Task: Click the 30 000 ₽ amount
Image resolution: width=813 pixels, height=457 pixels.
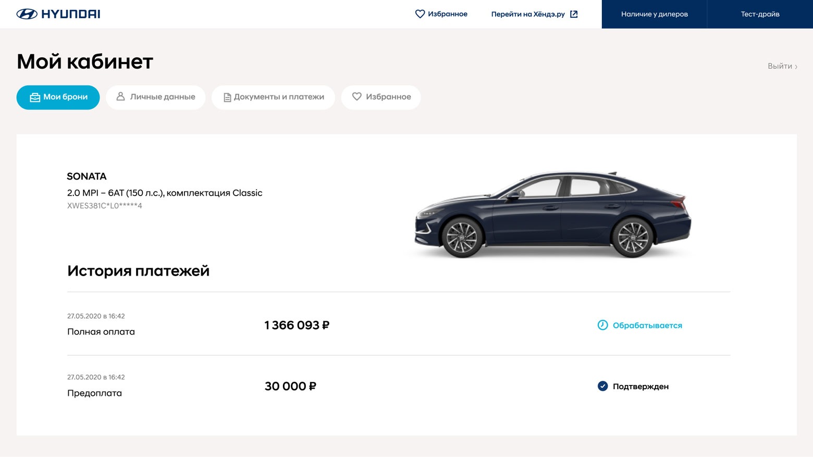Action: point(290,386)
